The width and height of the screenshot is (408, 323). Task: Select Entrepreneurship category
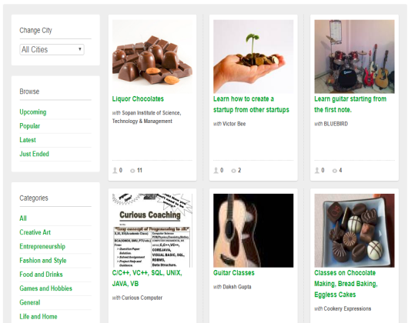(42, 246)
